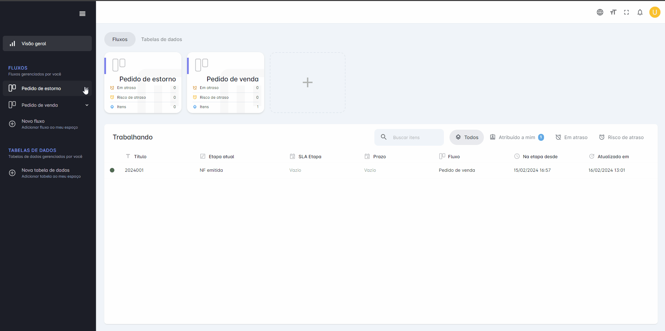
Task: Click the Na etapa desde clock icon
Action: [x=517, y=156]
